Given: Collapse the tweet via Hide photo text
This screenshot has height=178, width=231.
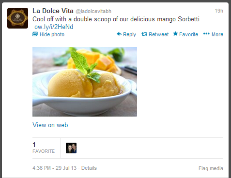Looking at the screenshot, I should pos(52,34).
